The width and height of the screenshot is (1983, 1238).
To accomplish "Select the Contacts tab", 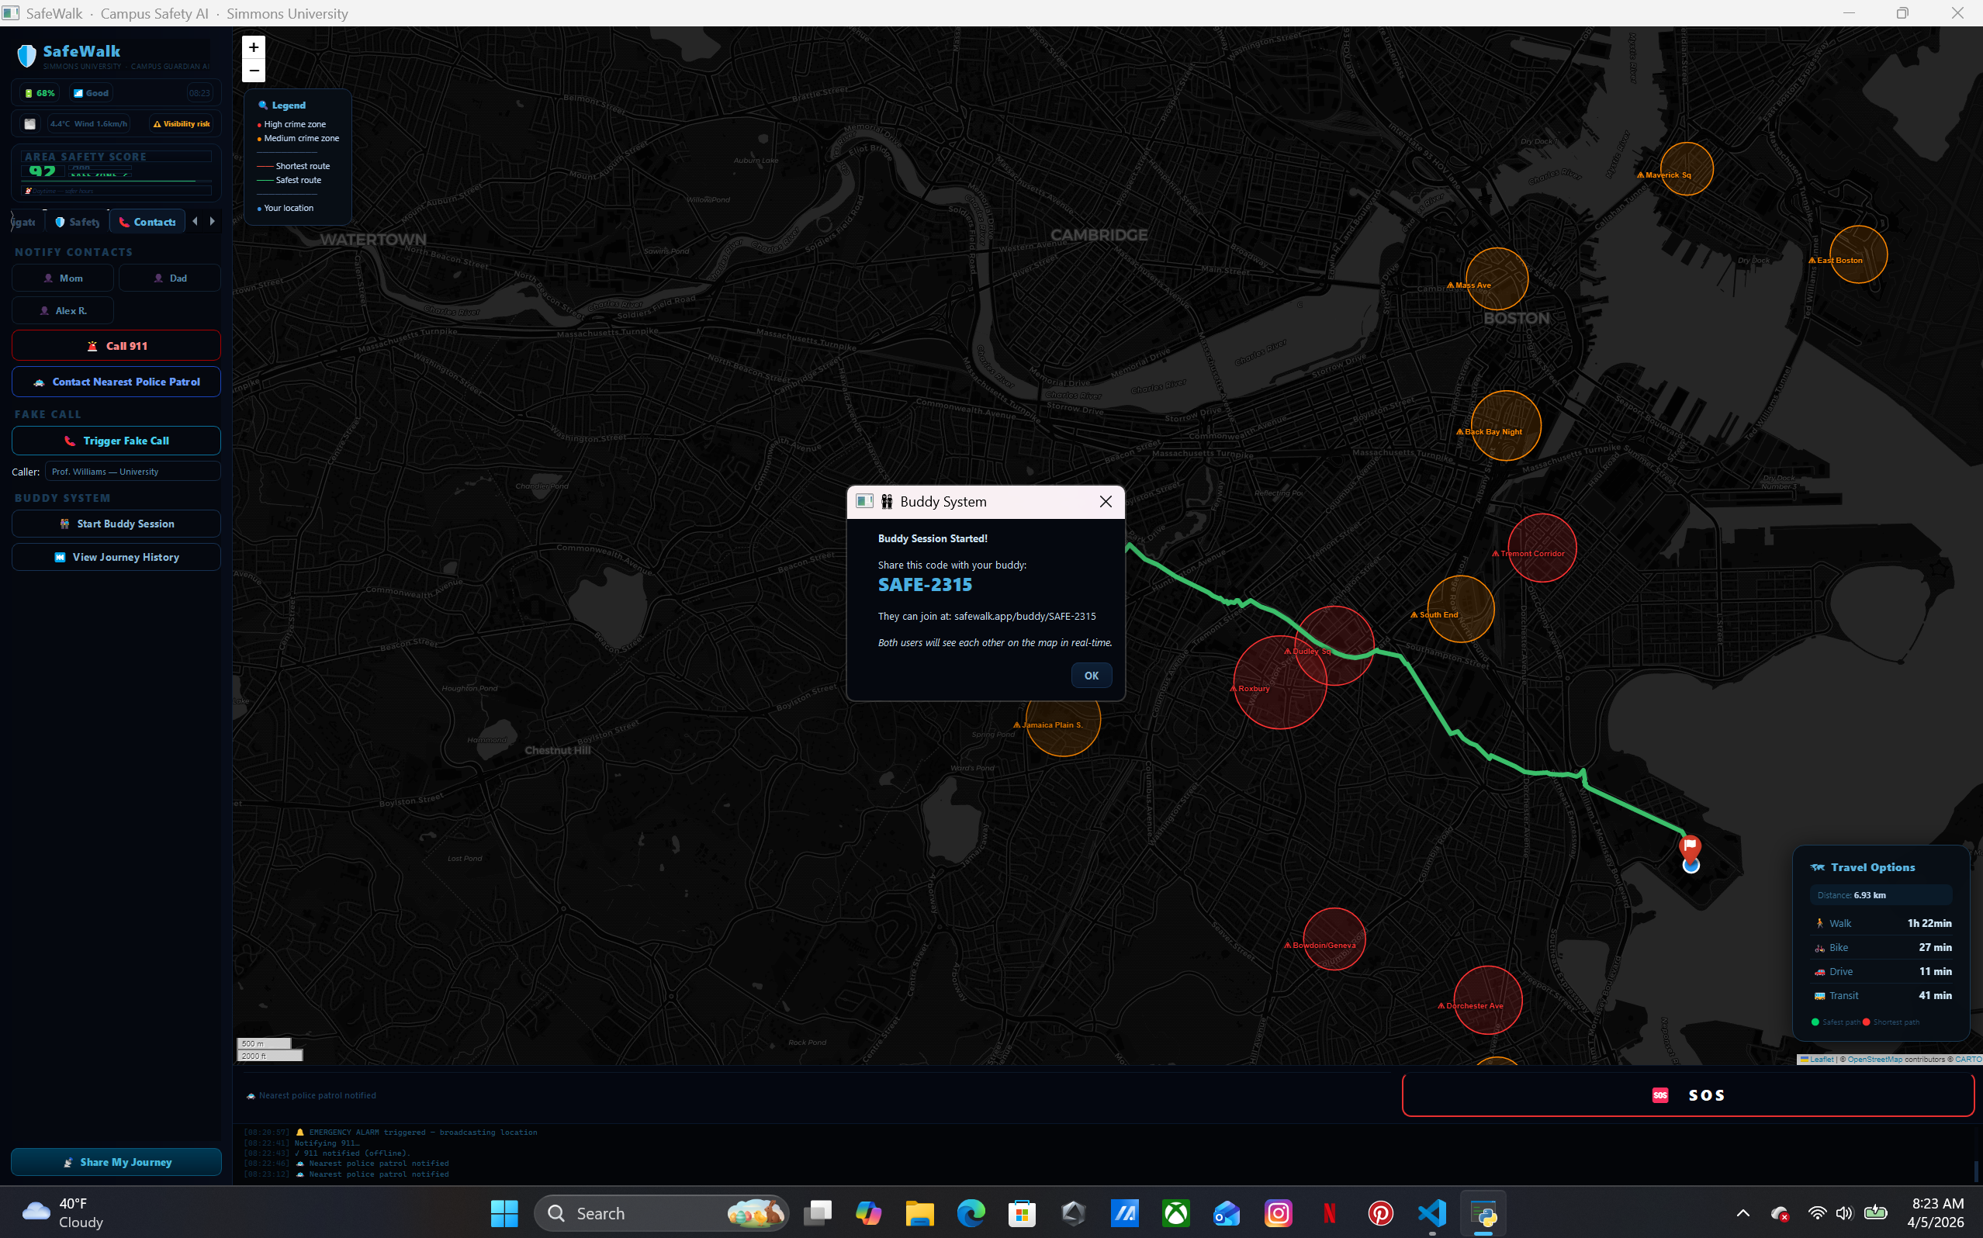I will tap(147, 222).
